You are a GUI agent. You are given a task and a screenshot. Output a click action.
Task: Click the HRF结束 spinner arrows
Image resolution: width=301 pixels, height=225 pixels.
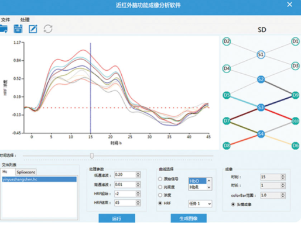(x=138, y=203)
